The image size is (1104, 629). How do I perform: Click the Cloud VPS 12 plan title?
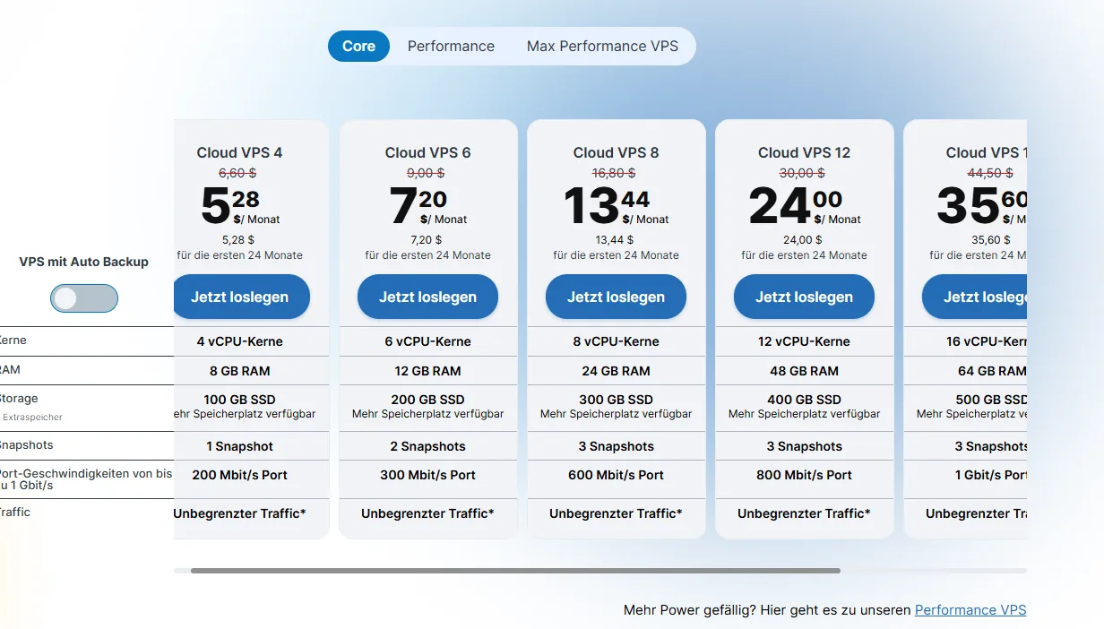tap(804, 152)
